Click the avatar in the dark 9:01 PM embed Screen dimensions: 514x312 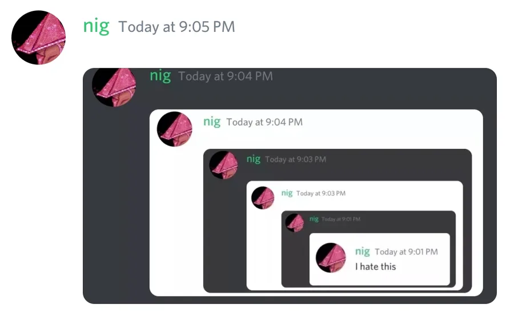click(295, 222)
